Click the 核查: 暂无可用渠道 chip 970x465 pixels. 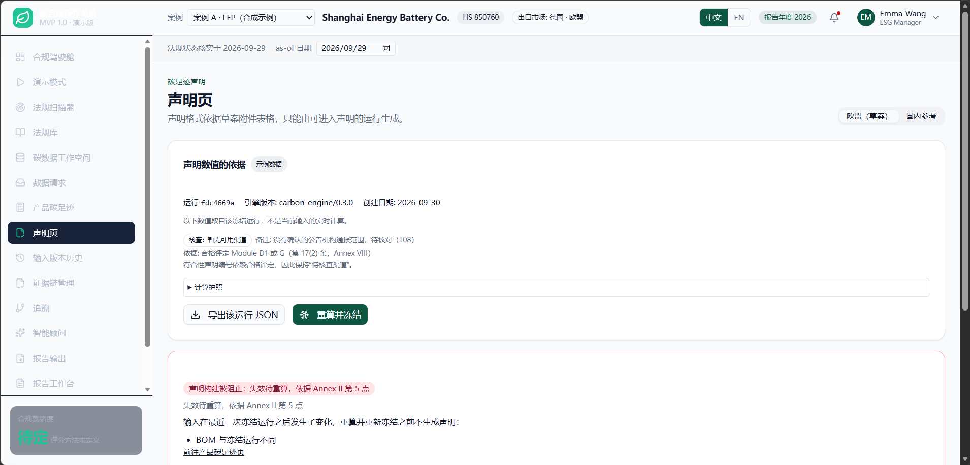pos(217,240)
